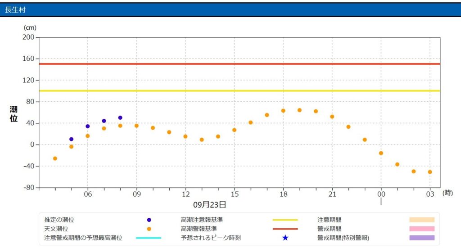Click the 12 hour axis label

(x=185, y=194)
